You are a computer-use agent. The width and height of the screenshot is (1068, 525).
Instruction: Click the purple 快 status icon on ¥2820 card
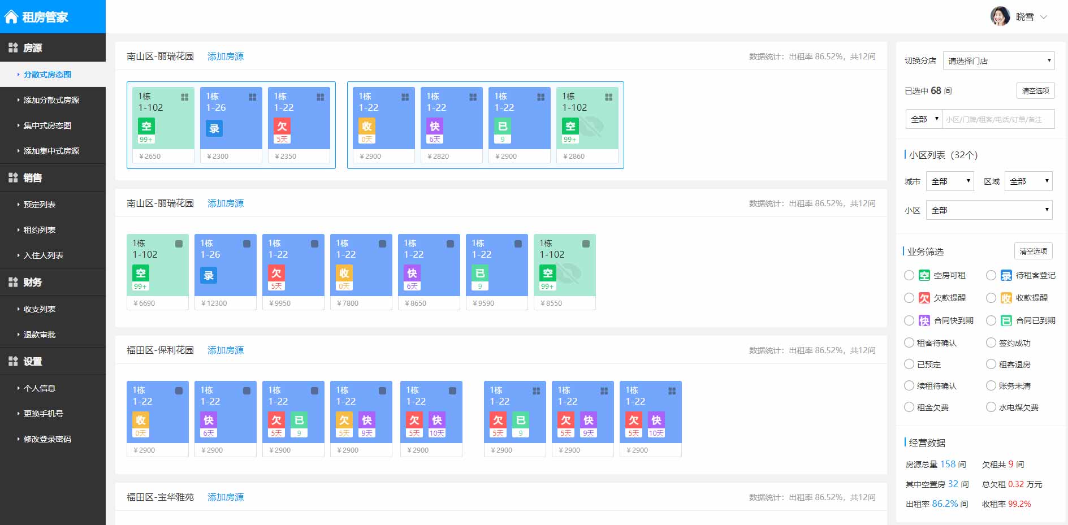coord(435,126)
